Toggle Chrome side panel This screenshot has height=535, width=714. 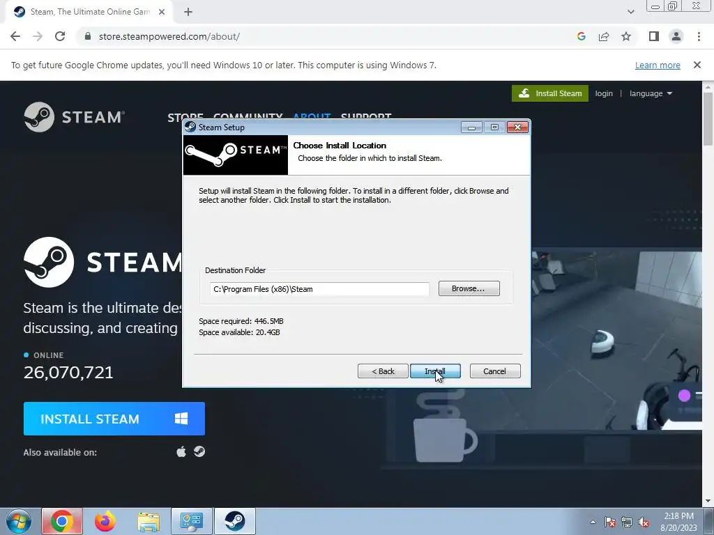(654, 36)
